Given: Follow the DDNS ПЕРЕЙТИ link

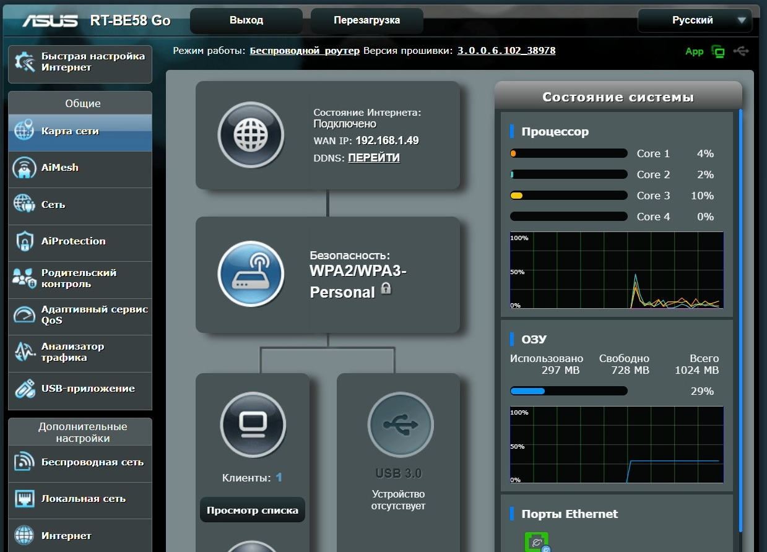Looking at the screenshot, I should [374, 158].
